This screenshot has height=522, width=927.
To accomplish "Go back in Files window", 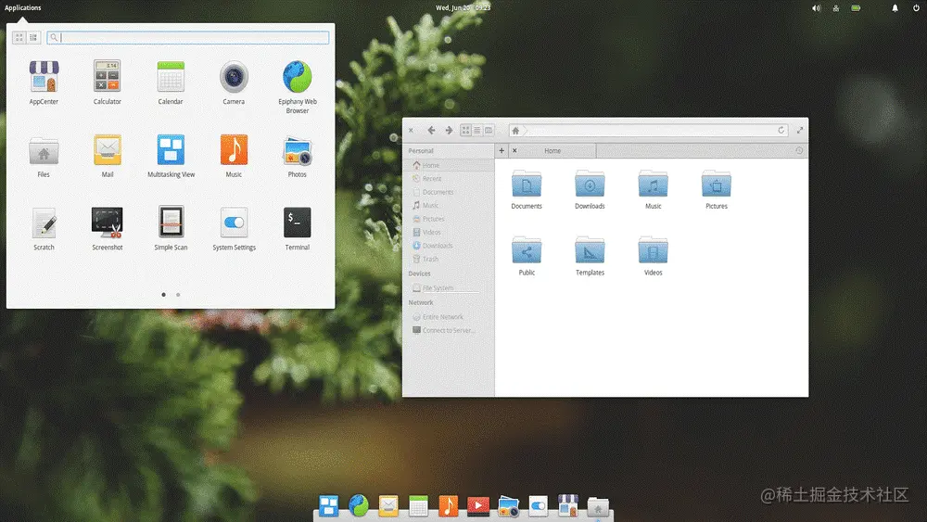I will [x=431, y=130].
